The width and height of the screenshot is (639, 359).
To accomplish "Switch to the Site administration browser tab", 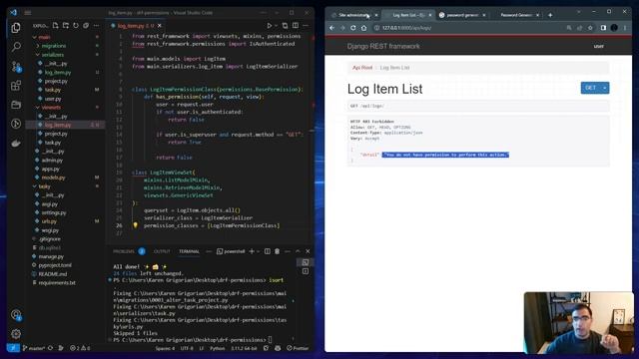I will pos(355,15).
